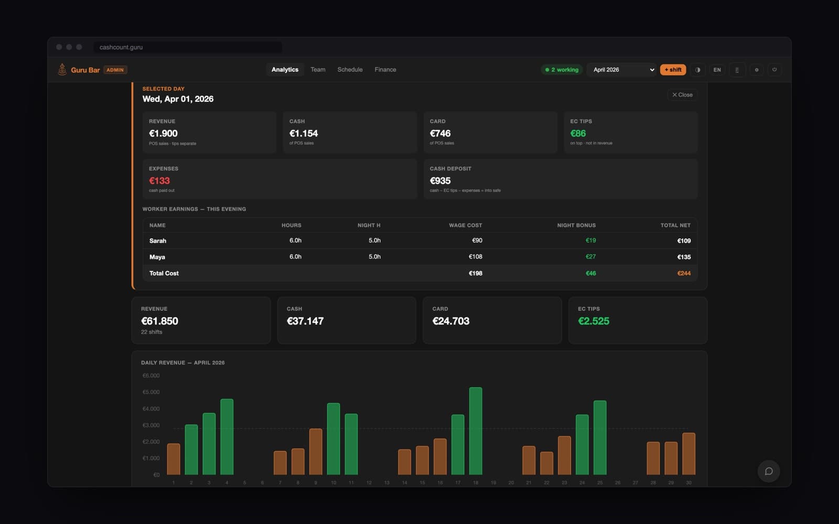Click the monthly EC Tips €2.525 card
The image size is (839, 524).
pos(638,320)
